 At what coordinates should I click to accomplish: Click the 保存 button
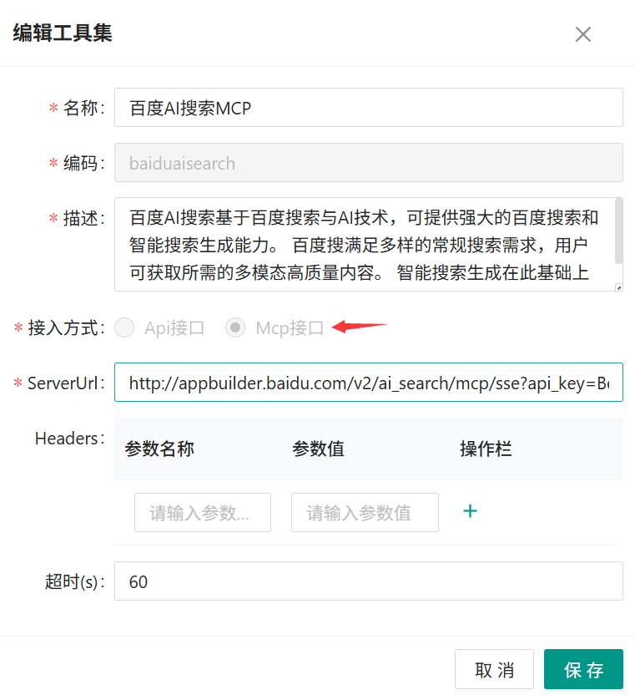point(583,669)
